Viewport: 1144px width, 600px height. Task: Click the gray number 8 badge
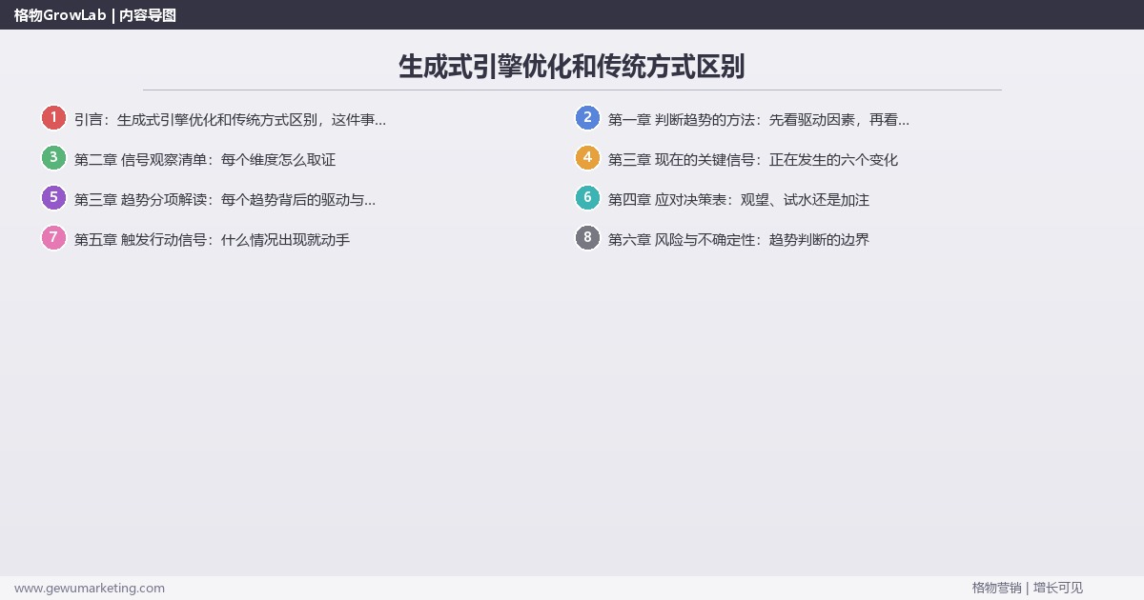587,238
